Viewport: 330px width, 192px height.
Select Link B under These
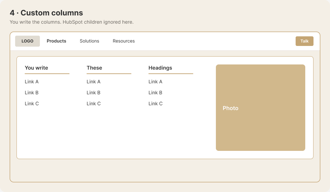[x=93, y=93]
